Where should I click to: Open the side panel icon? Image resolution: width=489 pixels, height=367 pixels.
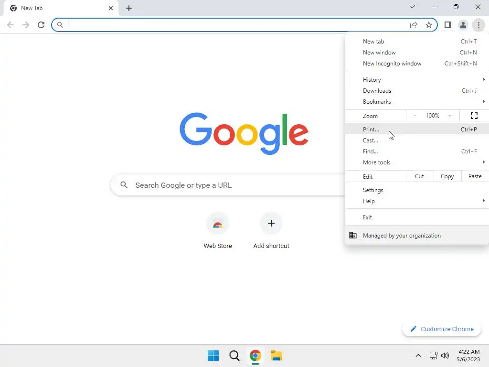(x=448, y=25)
